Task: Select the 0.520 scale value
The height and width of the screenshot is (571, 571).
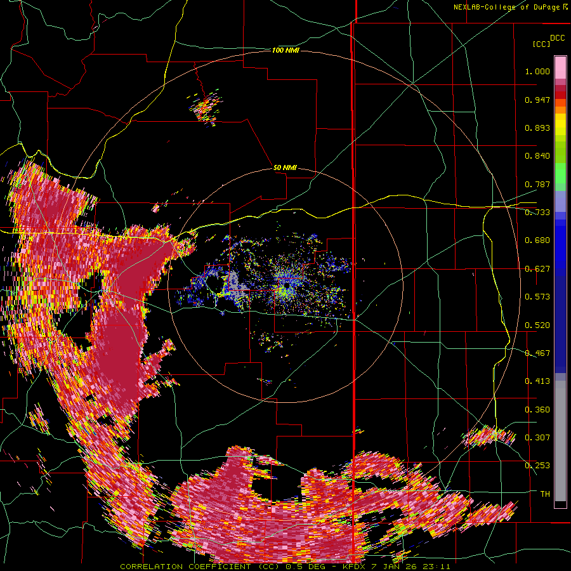Action: (x=537, y=325)
